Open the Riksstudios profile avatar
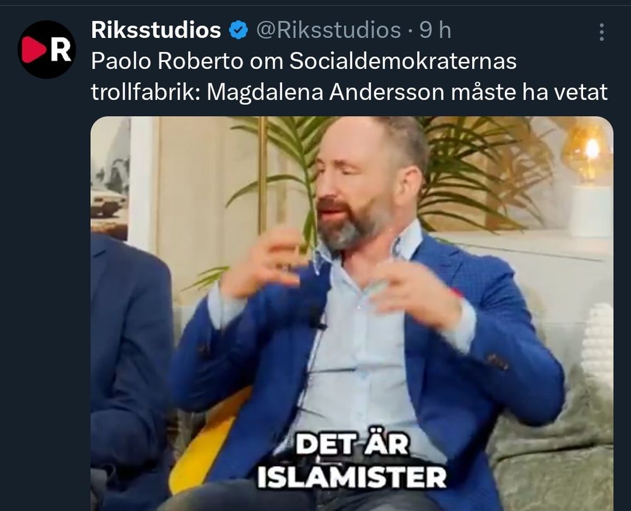This screenshot has height=511, width=631. point(47,49)
